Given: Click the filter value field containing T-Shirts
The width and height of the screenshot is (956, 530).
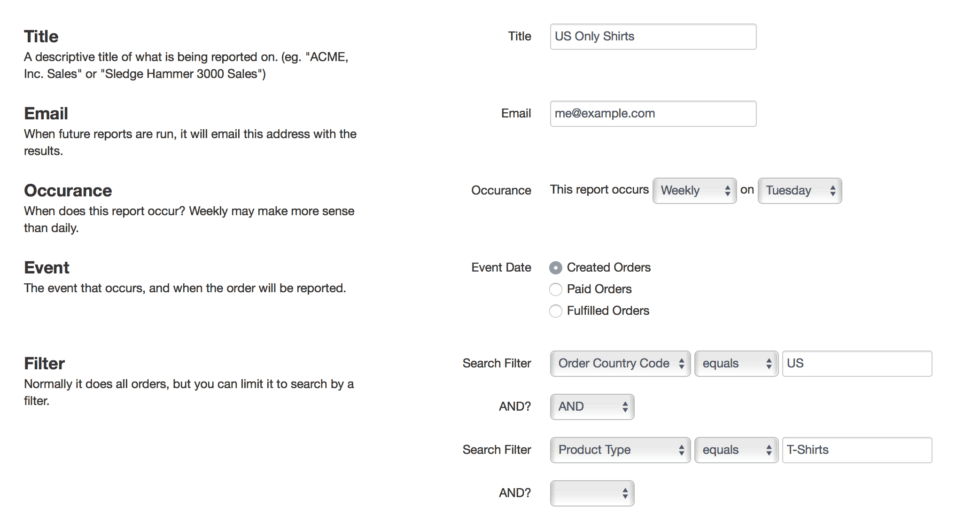Looking at the screenshot, I should pyautogui.click(x=857, y=450).
